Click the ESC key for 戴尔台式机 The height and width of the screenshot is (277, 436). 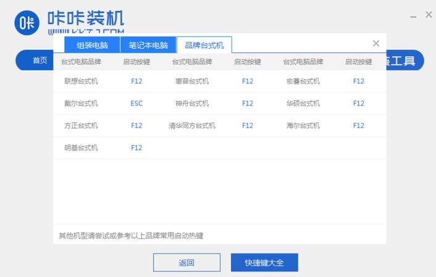[136, 104]
